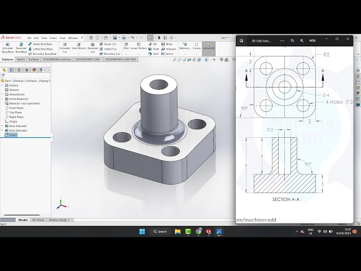
Task: Open the Tools menu
Action: pos(63,38)
